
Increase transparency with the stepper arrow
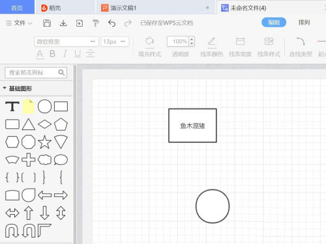click(192, 39)
